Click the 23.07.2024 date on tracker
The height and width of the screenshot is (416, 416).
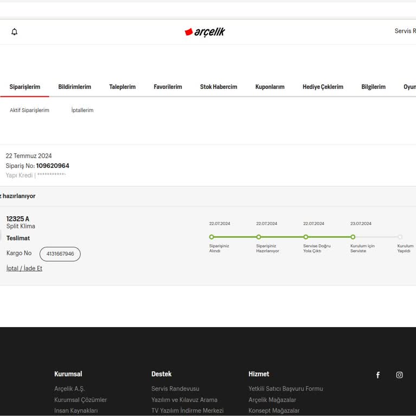[x=361, y=223]
